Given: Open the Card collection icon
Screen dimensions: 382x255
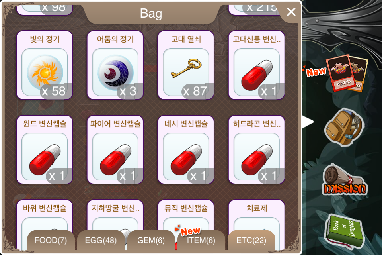Looking at the screenshot, I should point(347,73).
